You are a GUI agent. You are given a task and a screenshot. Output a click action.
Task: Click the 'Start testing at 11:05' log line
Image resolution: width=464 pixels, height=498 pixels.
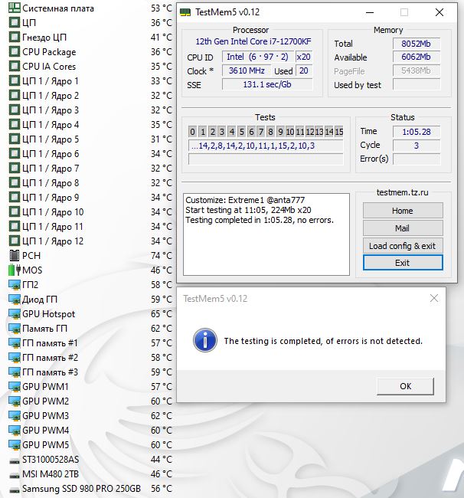[248, 210]
